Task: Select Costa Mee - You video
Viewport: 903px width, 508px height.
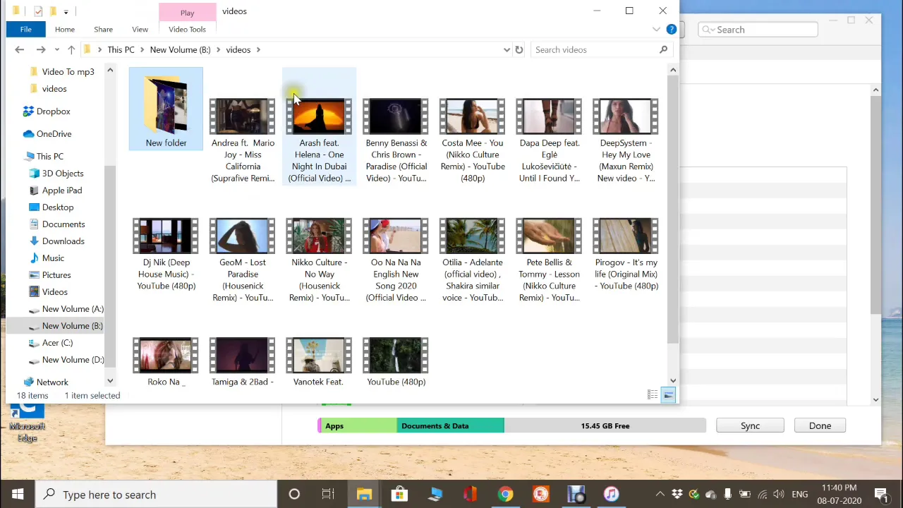Action: tap(473, 140)
